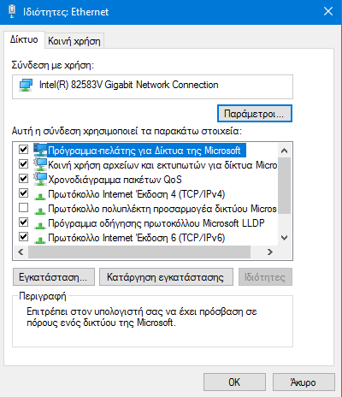The height and width of the screenshot is (397, 342).
Task: Uncheck the TCP/IPv4 protocol checkbox
Action: (23, 193)
